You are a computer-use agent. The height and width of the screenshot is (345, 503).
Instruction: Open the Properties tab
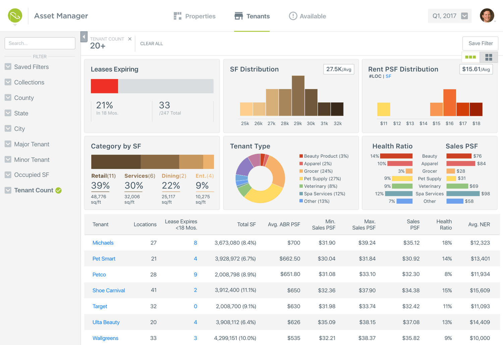194,16
